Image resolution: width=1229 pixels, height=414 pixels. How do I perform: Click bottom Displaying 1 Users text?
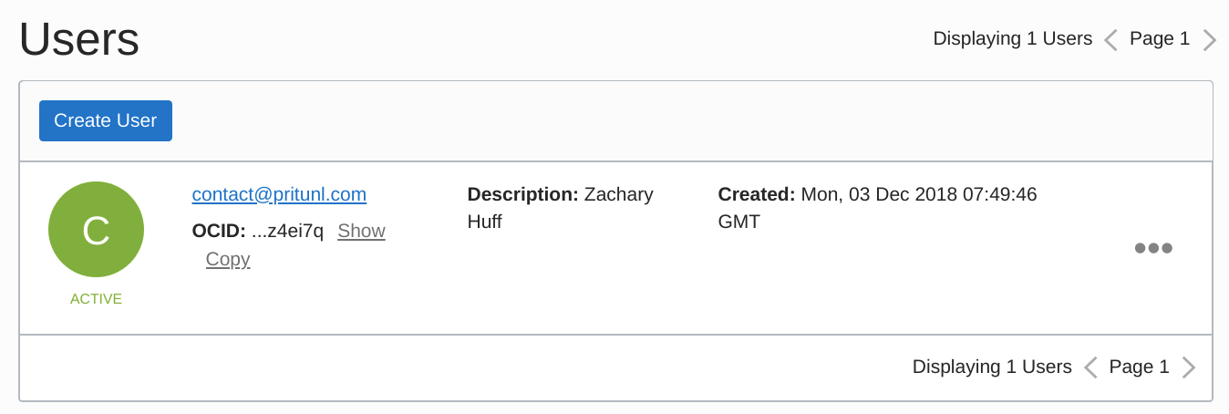(992, 367)
